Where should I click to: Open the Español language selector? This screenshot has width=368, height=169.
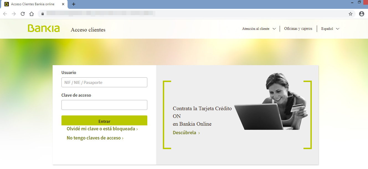pyautogui.click(x=330, y=29)
